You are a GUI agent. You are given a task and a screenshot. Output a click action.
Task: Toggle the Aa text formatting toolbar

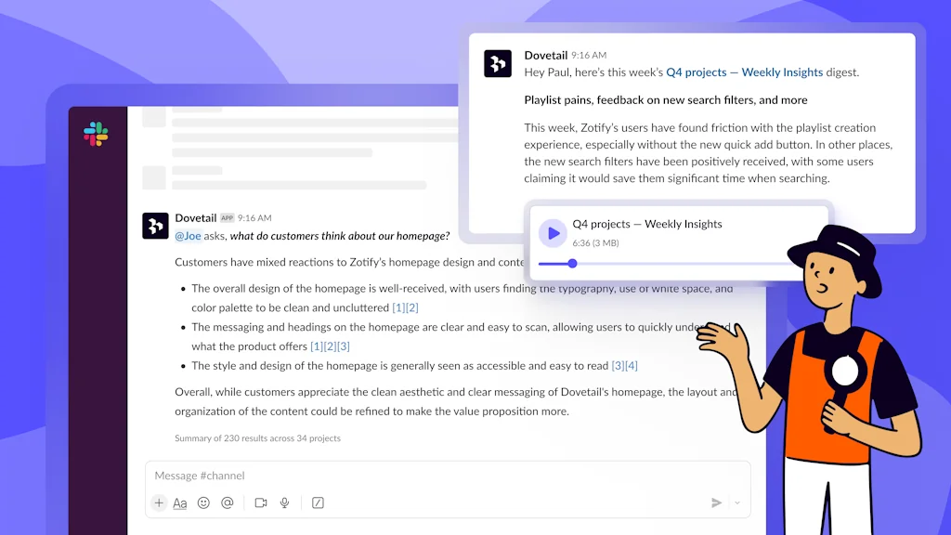pyautogui.click(x=180, y=502)
